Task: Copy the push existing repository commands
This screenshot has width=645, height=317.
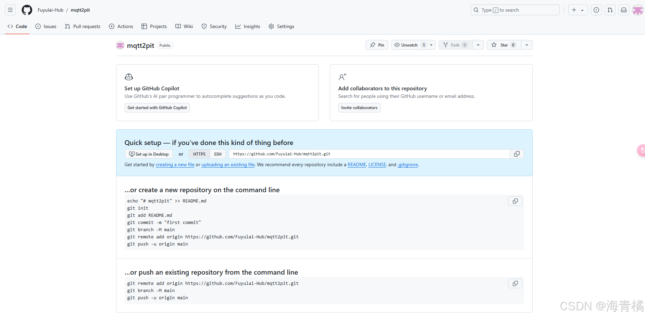Action: [515, 283]
